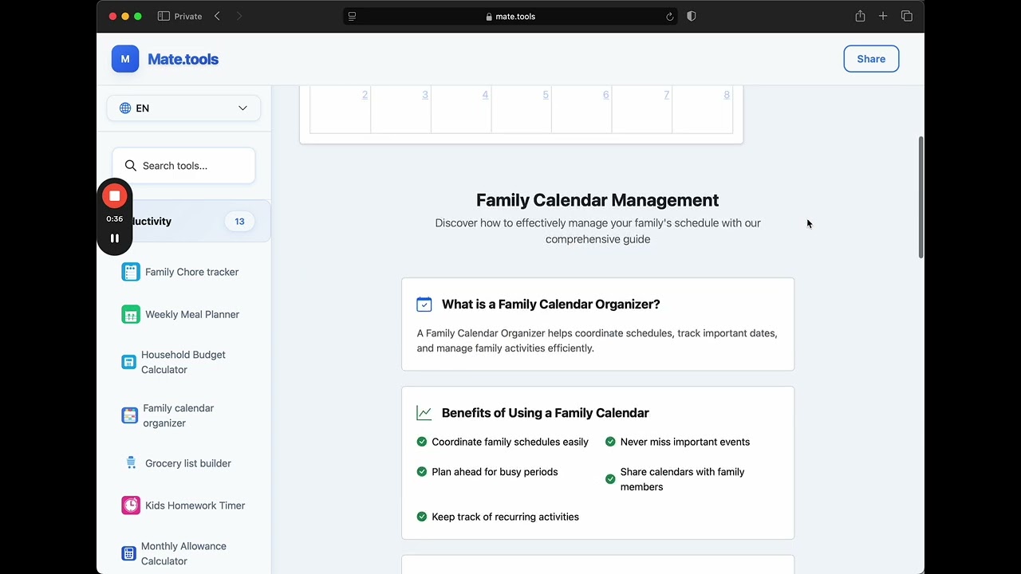Select the Household Budget Calculator icon
1021x574 pixels.
tap(128, 362)
